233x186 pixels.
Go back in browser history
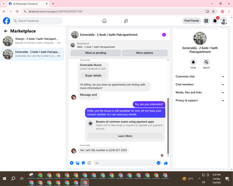pos(4,12)
